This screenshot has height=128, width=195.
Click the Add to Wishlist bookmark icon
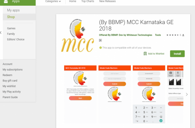pos(145,53)
